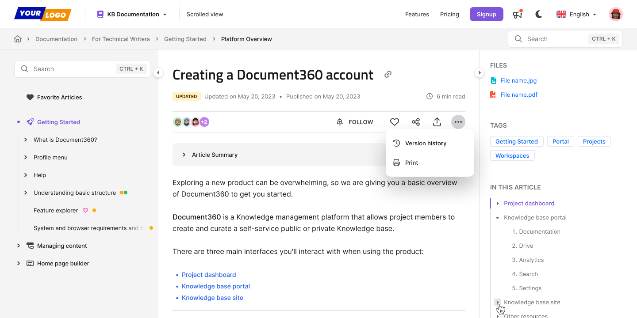Open the KB Documentation dropdown

pos(132,14)
